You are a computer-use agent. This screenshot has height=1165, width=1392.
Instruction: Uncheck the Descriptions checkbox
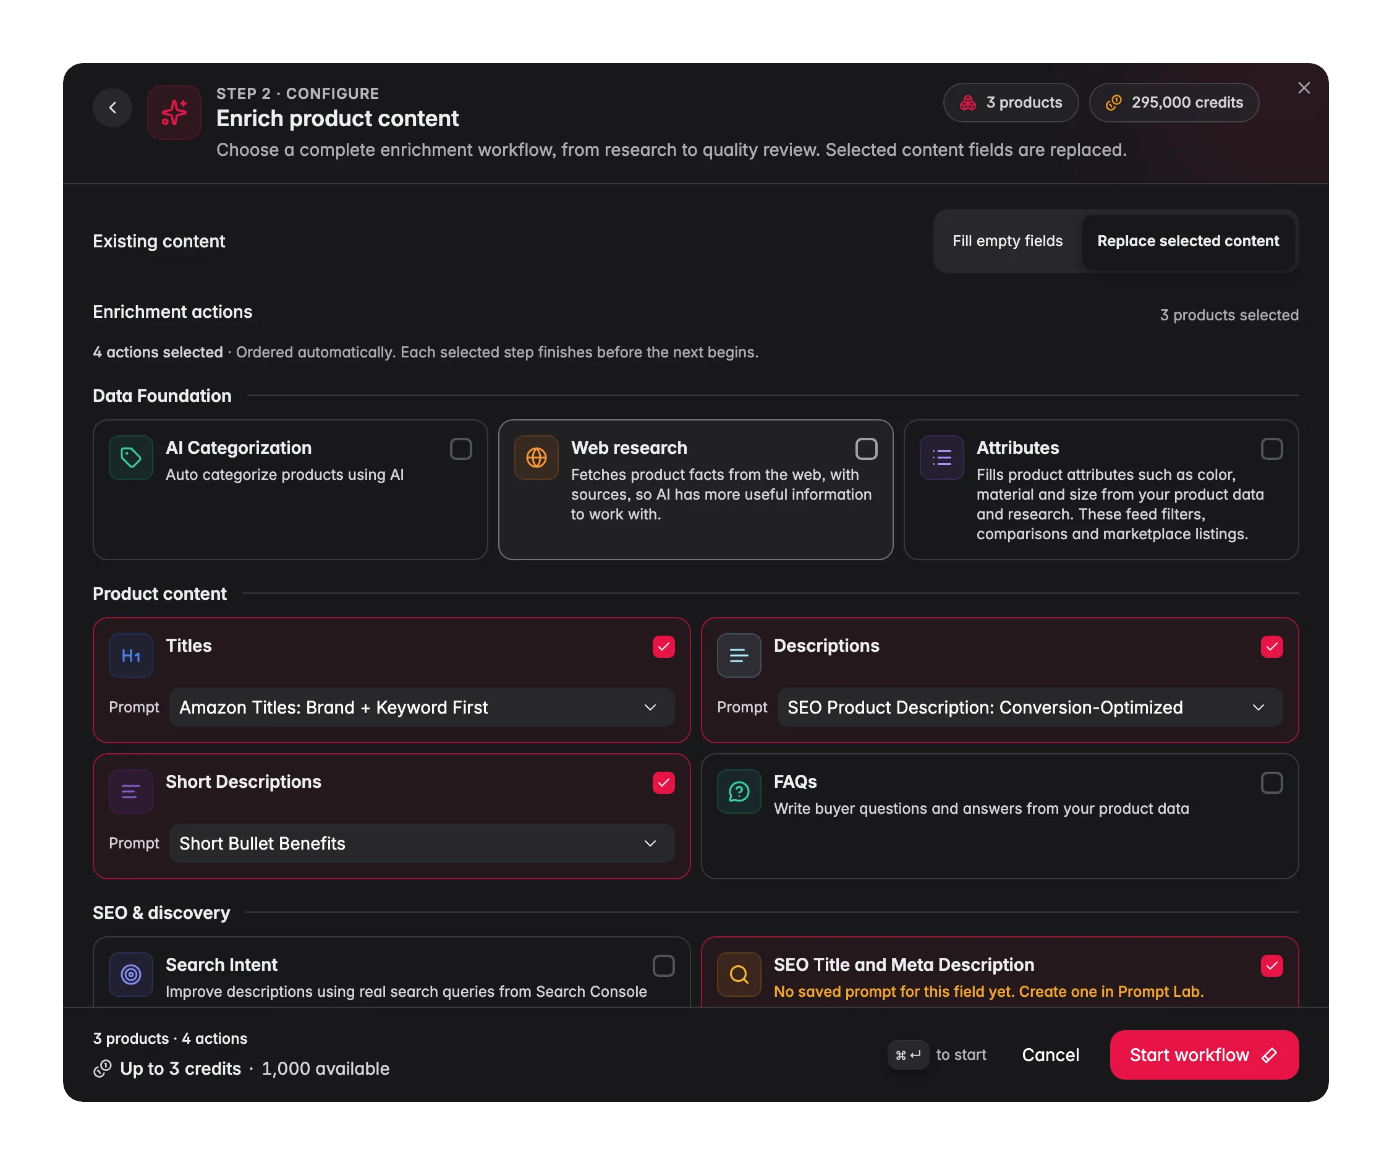tap(1271, 647)
